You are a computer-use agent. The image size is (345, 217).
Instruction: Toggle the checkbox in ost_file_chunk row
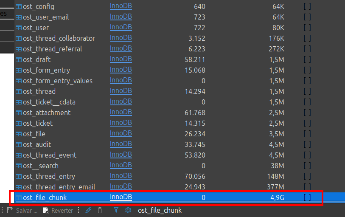click(x=307, y=197)
